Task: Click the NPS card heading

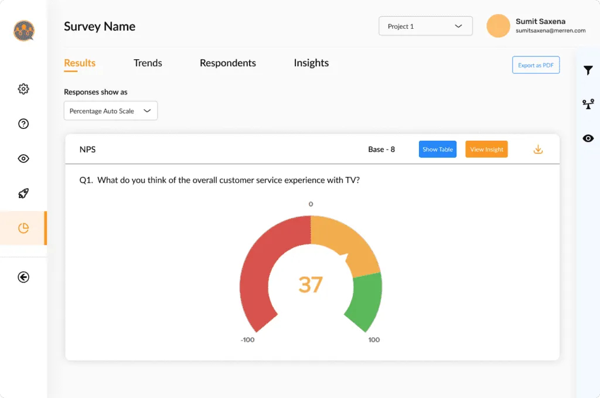Action: pos(88,149)
